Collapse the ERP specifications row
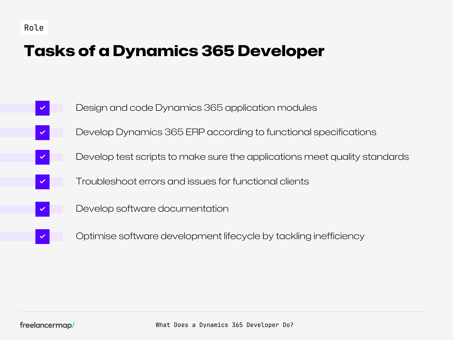This screenshot has height=340, width=453. click(x=226, y=132)
